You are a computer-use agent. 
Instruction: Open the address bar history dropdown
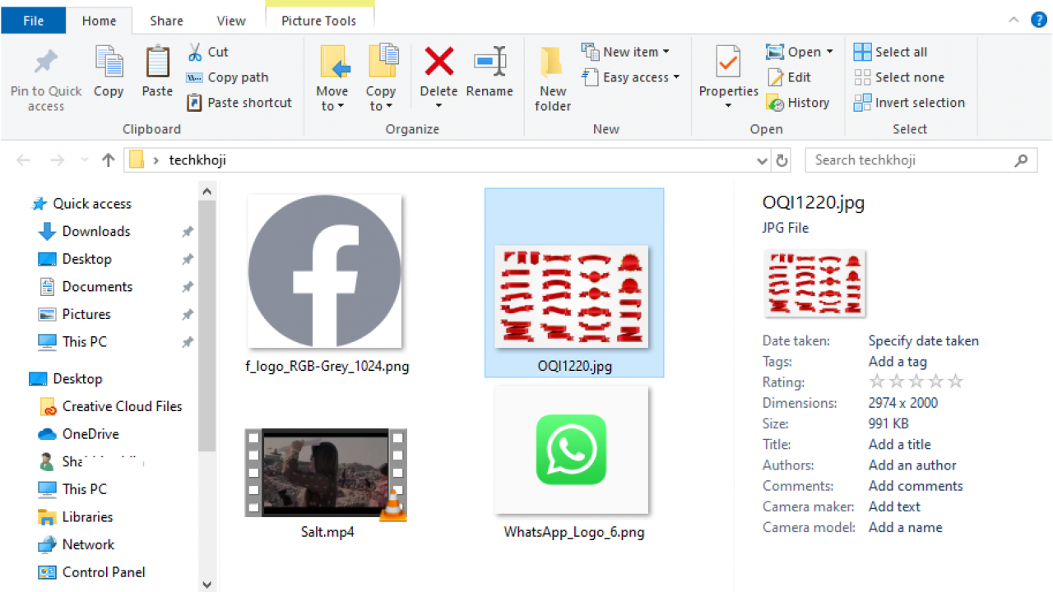tap(762, 160)
